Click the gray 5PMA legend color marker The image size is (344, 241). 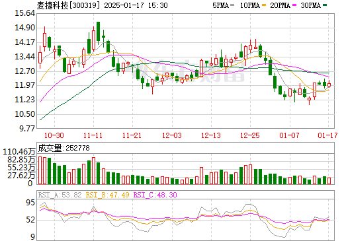[232, 5]
